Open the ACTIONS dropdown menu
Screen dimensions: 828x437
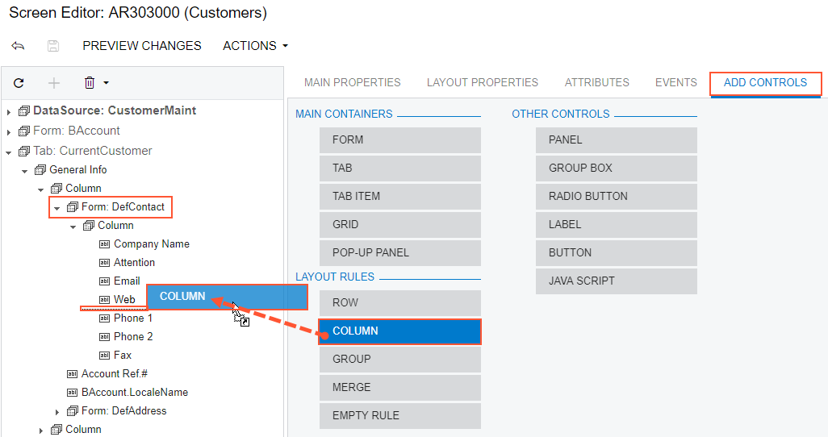(x=255, y=46)
